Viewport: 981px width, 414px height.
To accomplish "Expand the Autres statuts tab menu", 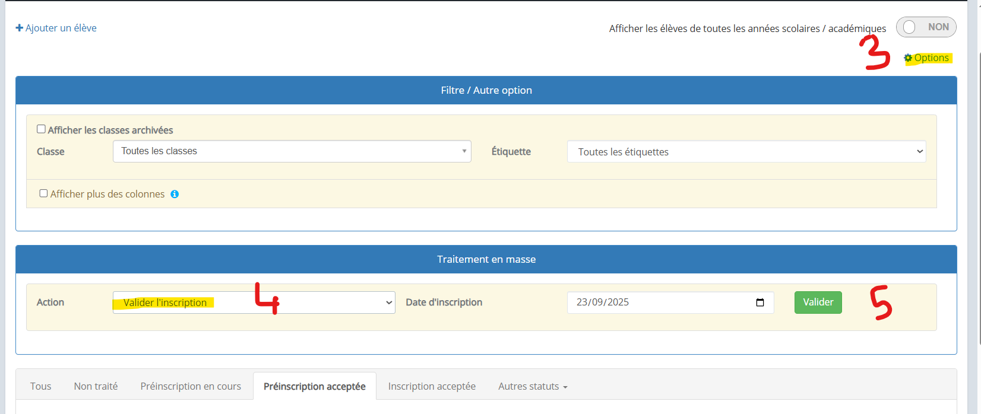I will coord(533,387).
